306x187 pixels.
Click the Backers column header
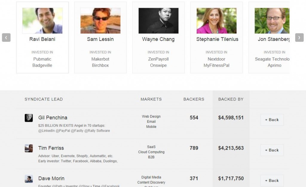point(194,99)
